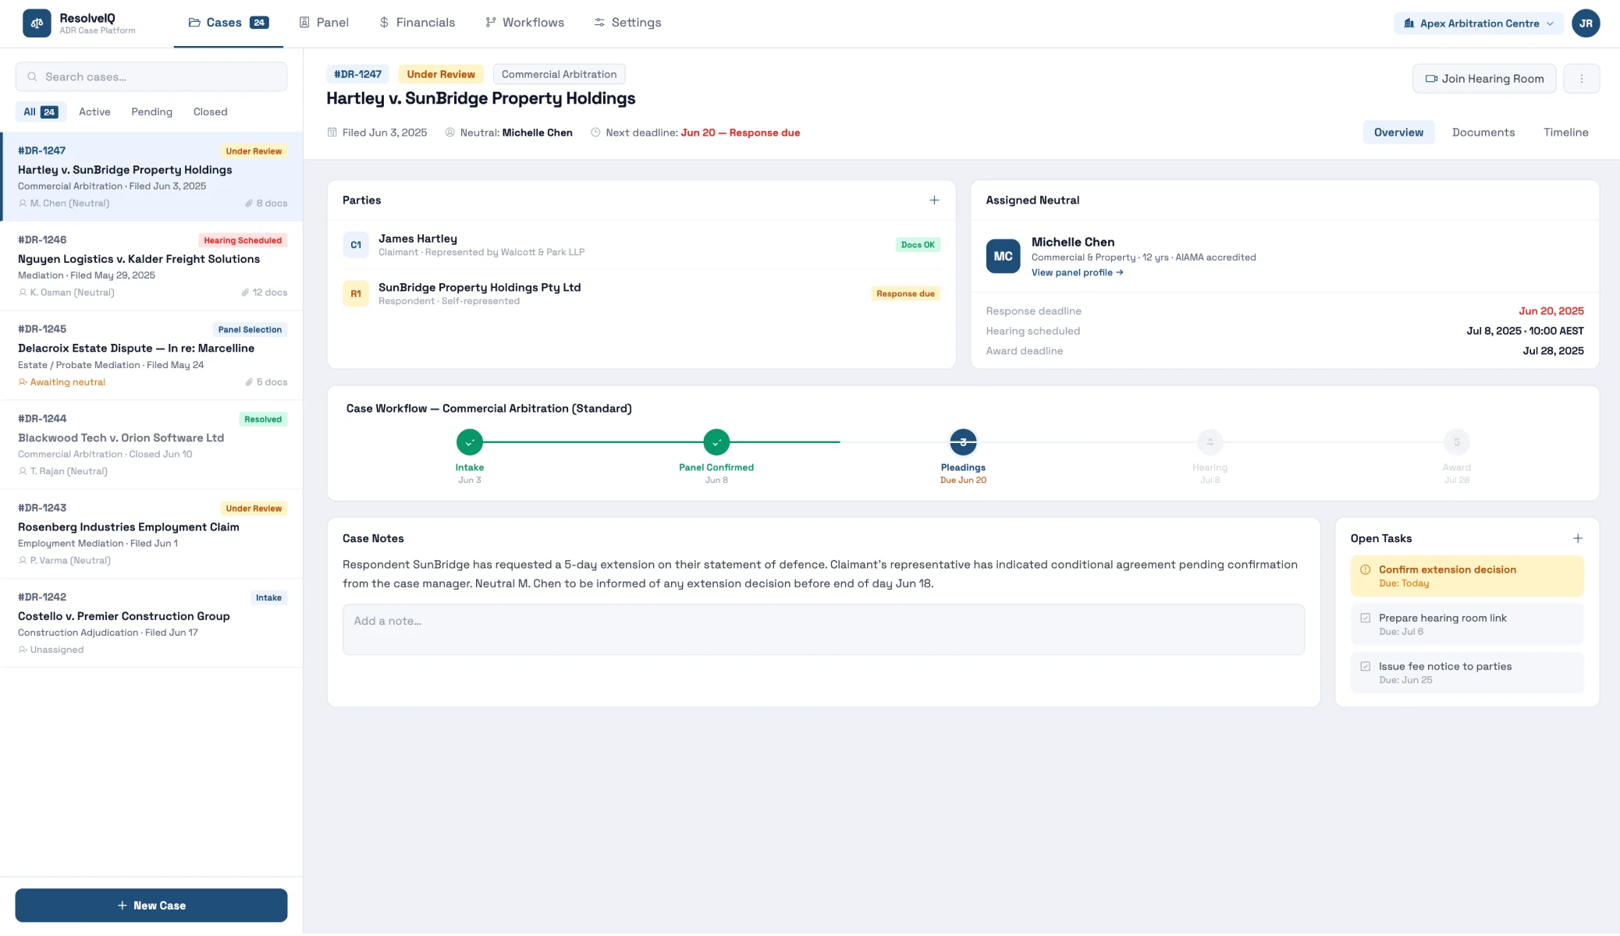Screen dimensions: 1620x936
Task: Click the MC neutral avatar
Action: click(x=1003, y=257)
